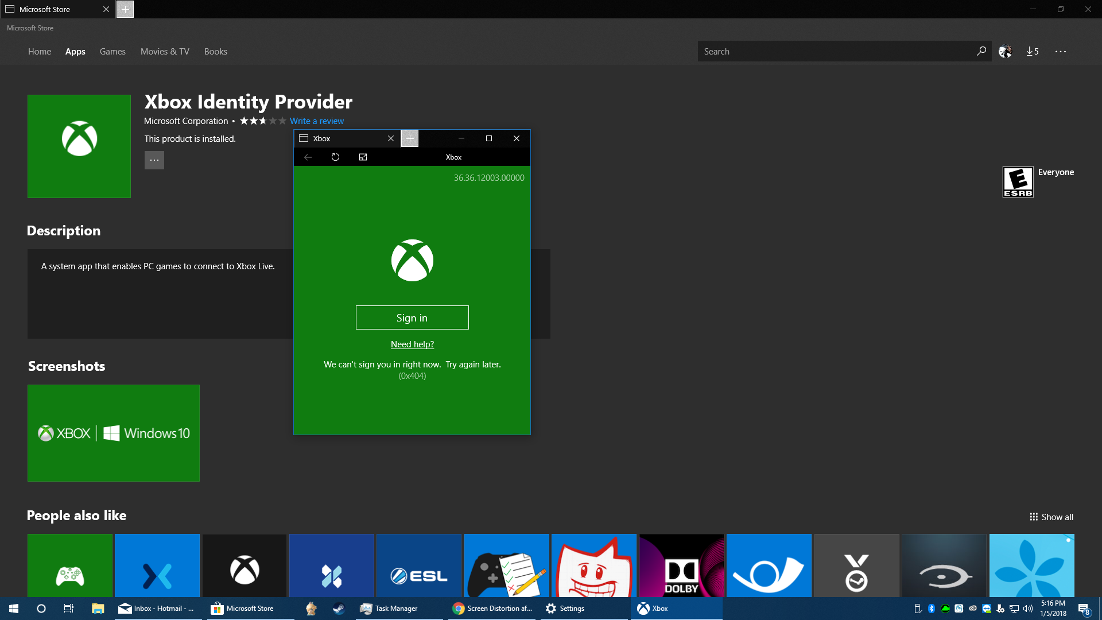Viewport: 1102px width, 620px height.
Task: Click the Creative Cloud tray icon
Action: tap(973, 609)
